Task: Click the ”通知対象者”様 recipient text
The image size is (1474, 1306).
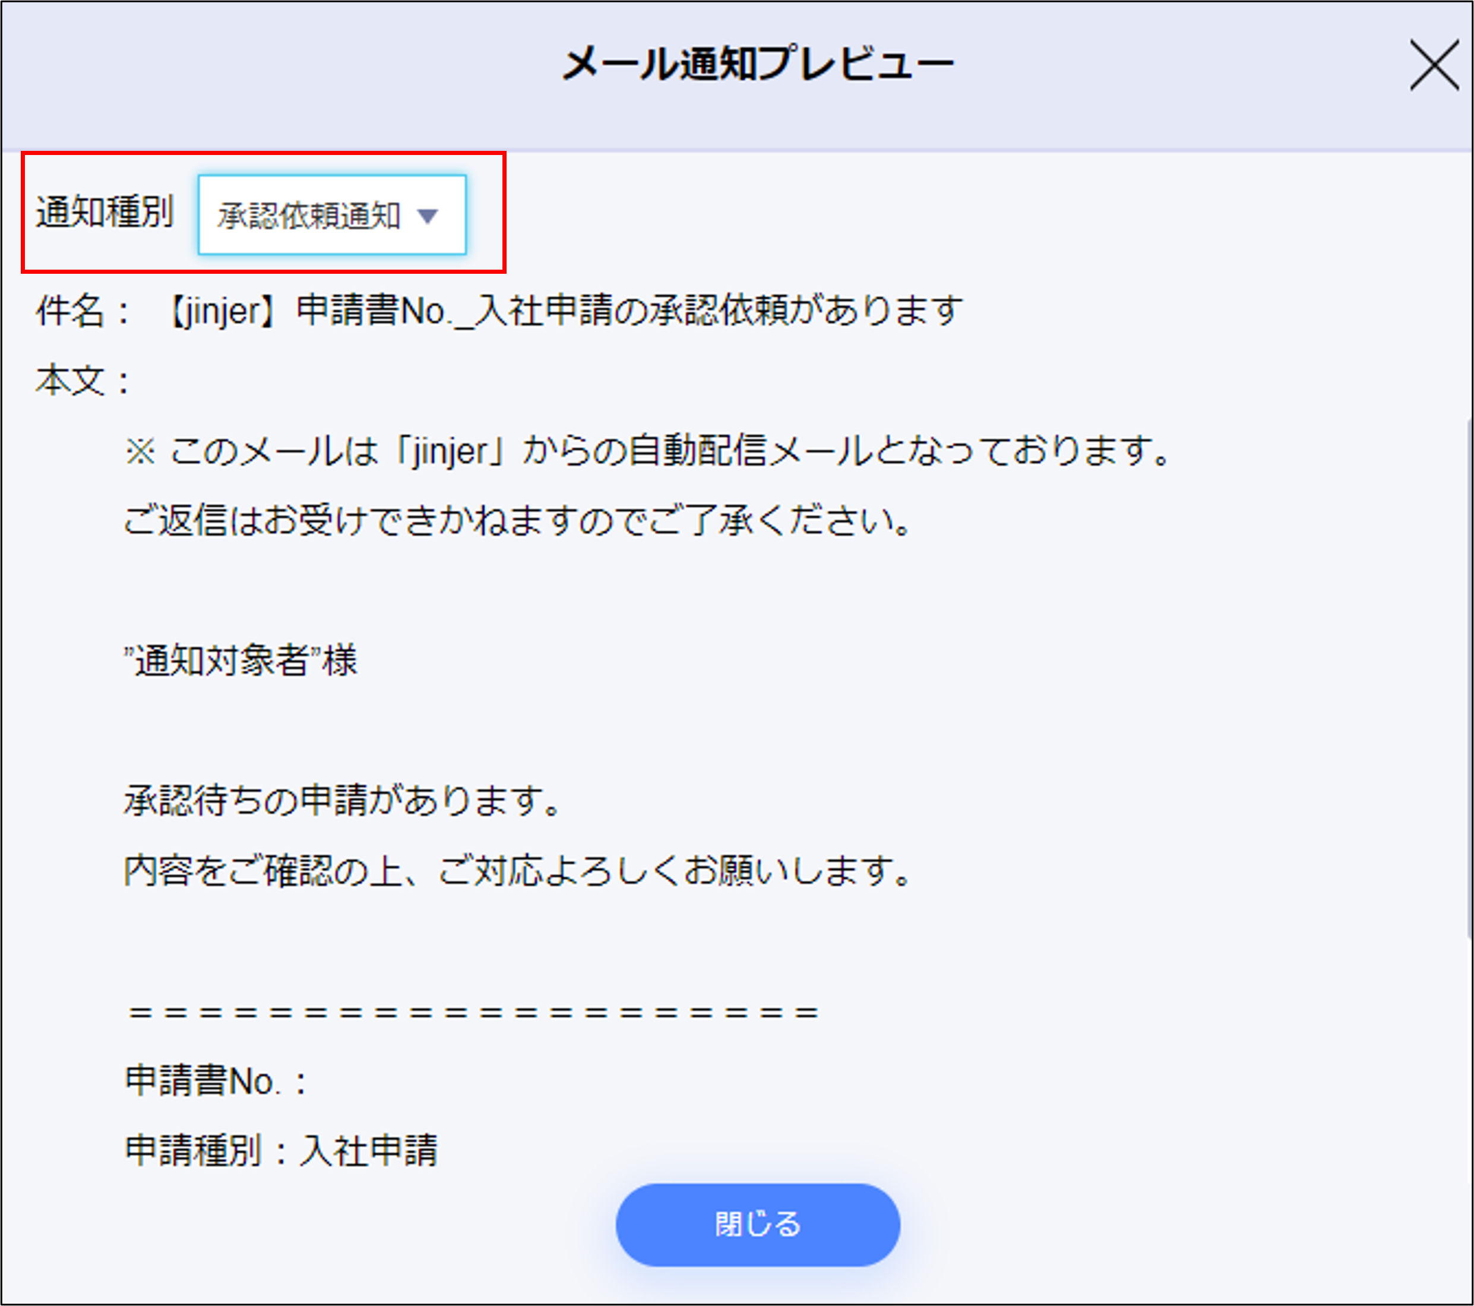Action: (x=240, y=660)
